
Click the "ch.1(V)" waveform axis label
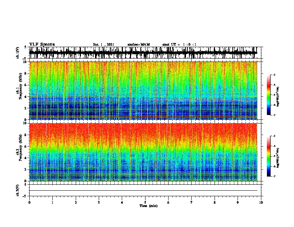18,53
